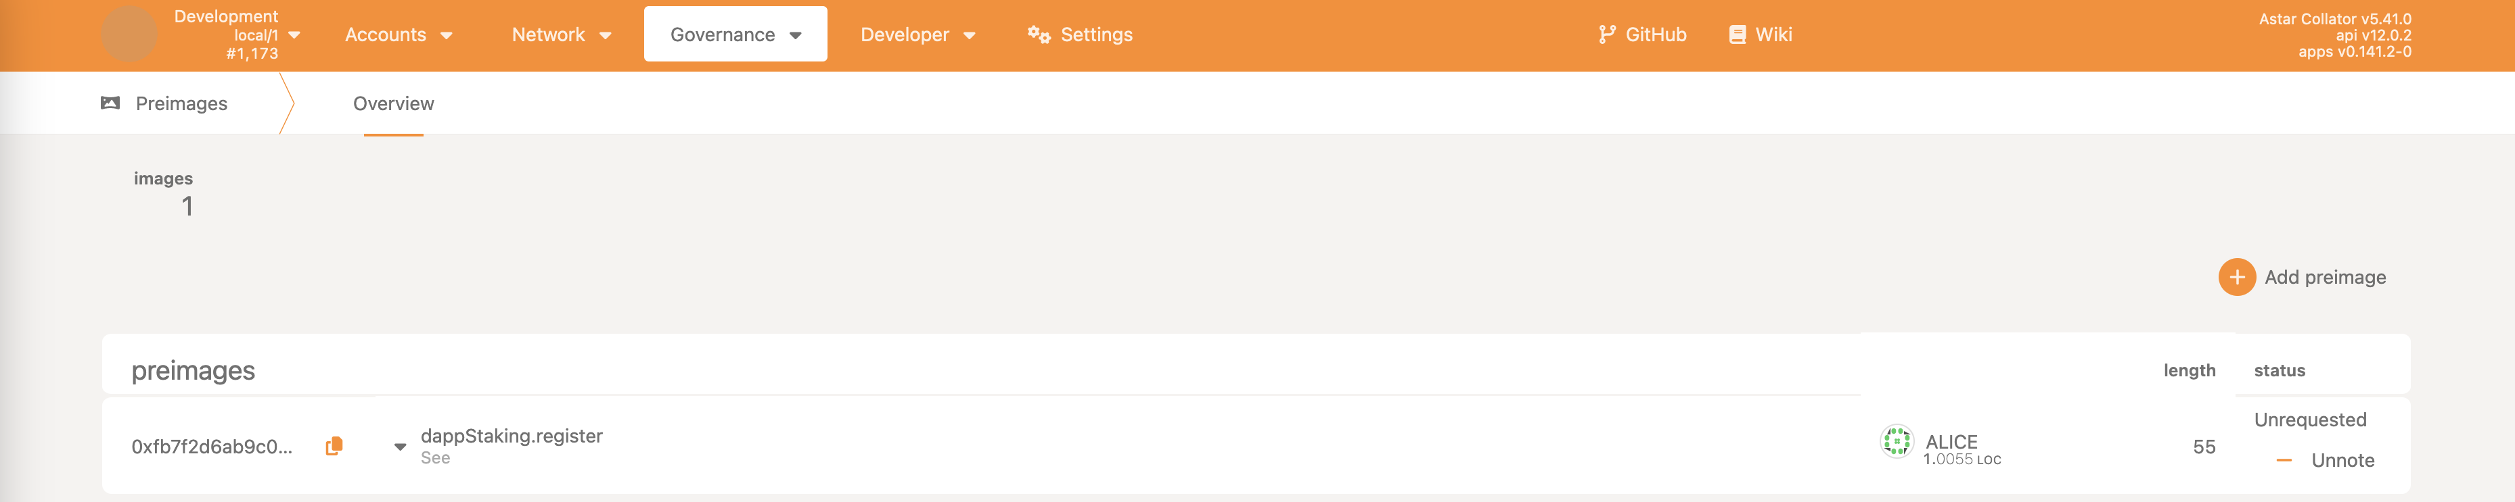Click ALICE's account identicon
Viewport: 2515px width, 502px height.
coord(1896,442)
